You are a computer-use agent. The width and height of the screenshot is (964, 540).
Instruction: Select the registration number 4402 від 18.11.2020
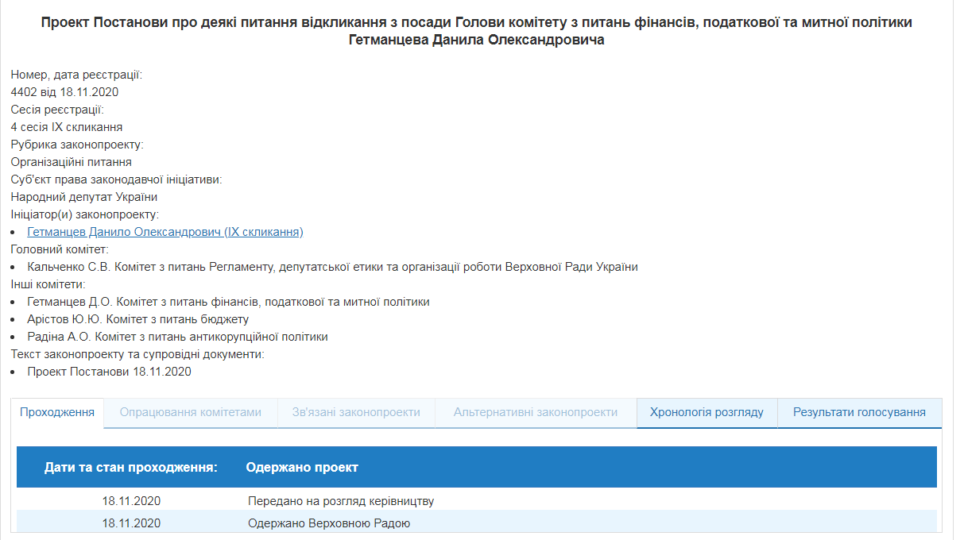click(x=63, y=91)
